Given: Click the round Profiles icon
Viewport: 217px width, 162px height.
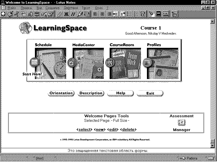Looking at the screenshot, I should 147,62.
